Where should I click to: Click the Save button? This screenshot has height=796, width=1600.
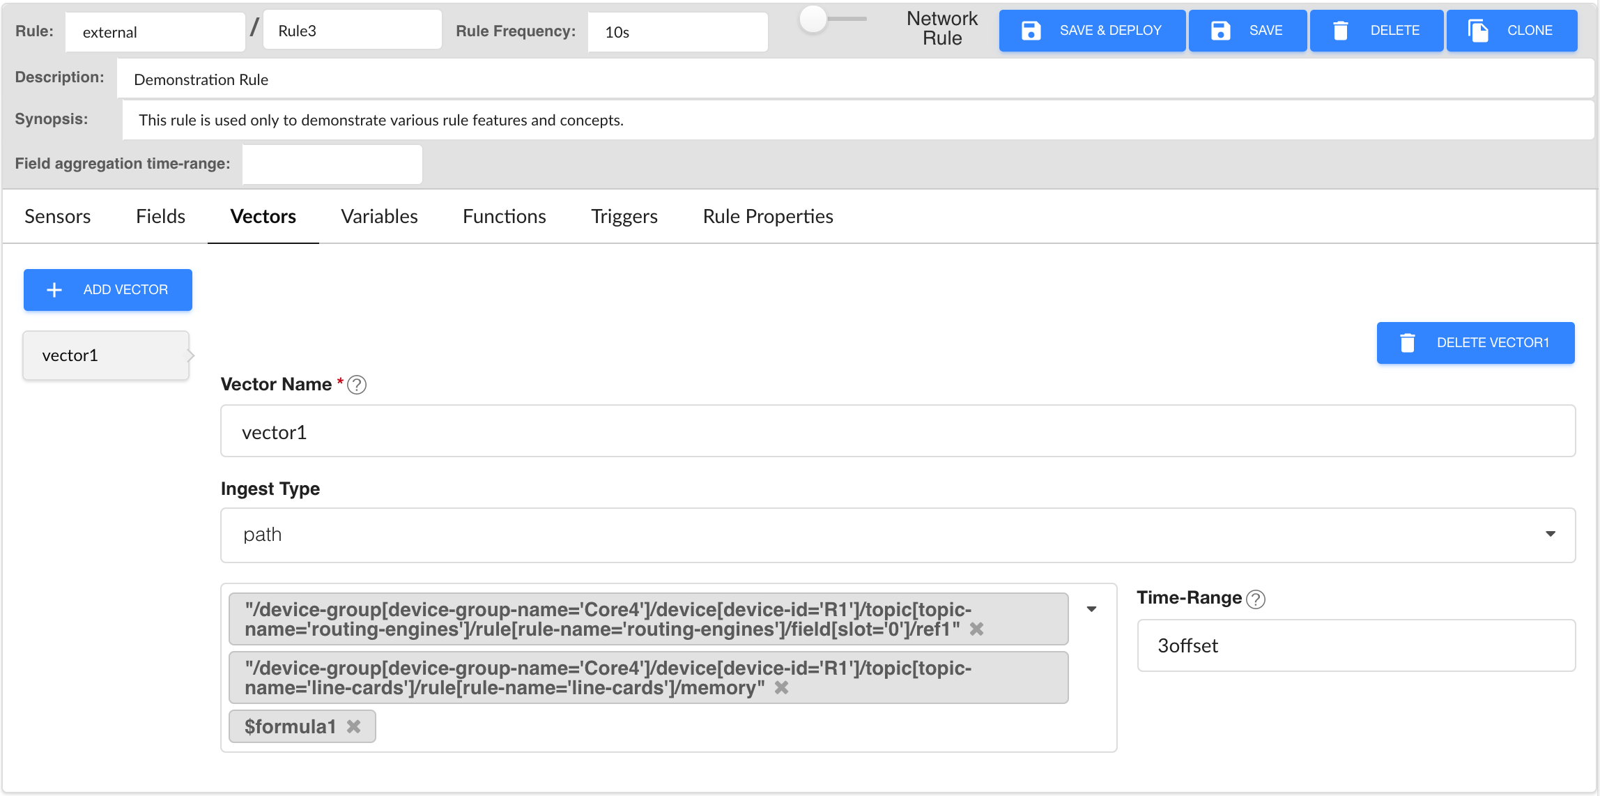[1247, 31]
